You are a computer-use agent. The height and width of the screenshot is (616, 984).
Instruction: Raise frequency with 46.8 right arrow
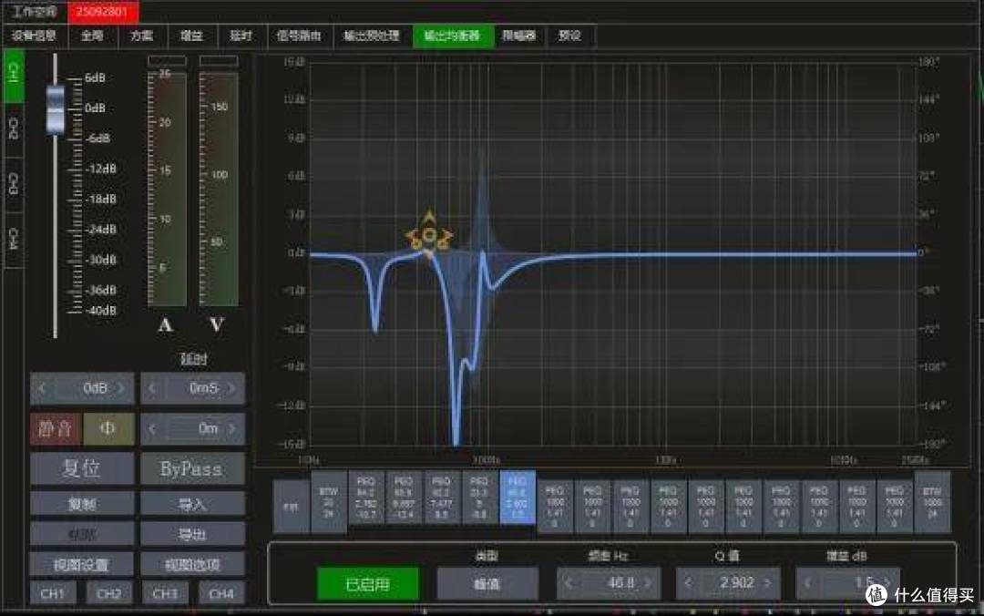648,583
